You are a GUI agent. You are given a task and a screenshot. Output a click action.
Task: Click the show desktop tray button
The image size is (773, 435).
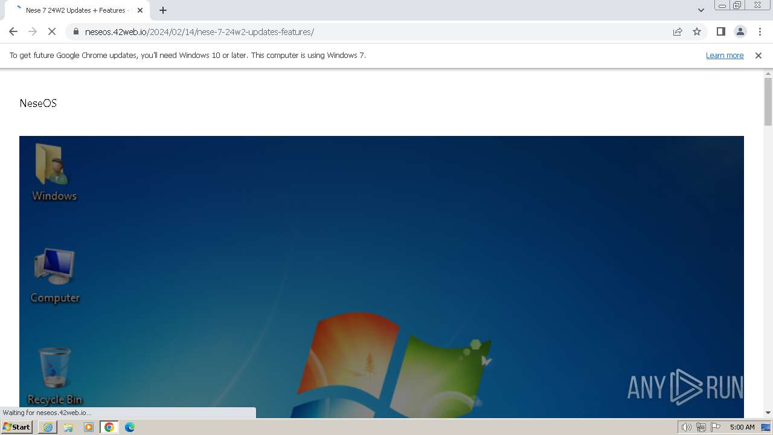coord(766,427)
